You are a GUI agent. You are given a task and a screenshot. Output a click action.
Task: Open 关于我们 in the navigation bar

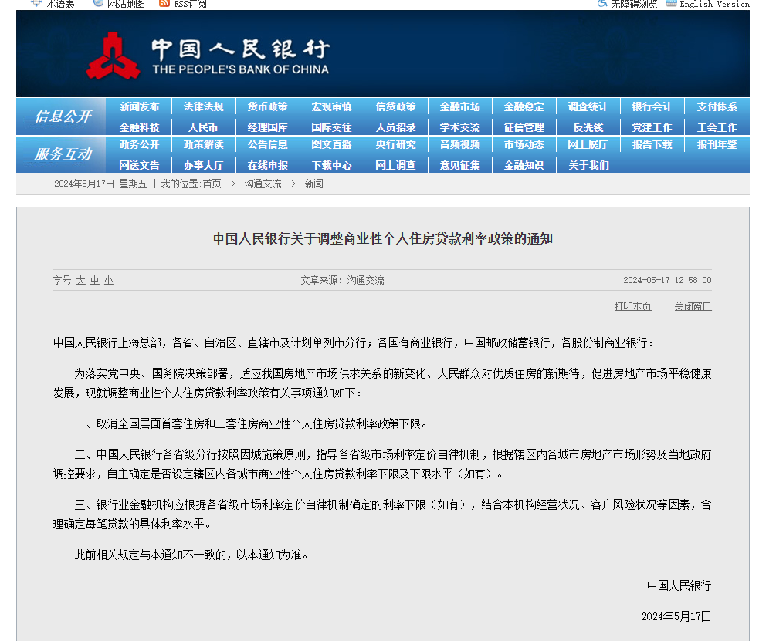[x=588, y=165]
